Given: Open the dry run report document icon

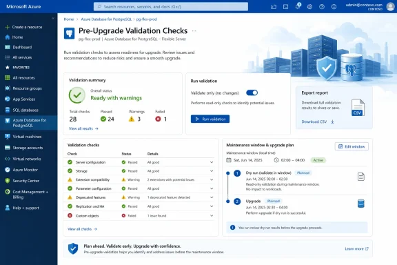Looking at the screenshot, I should point(361,177).
